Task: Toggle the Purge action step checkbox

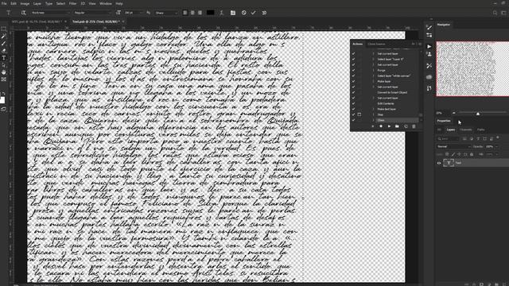Action: 353,71
